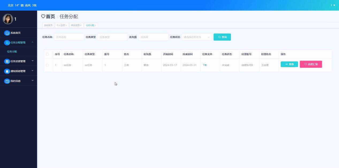This screenshot has width=339, height=168.
Task: Expand the 通知消息管理 sidebar menu arrow
Action: coord(32,71)
